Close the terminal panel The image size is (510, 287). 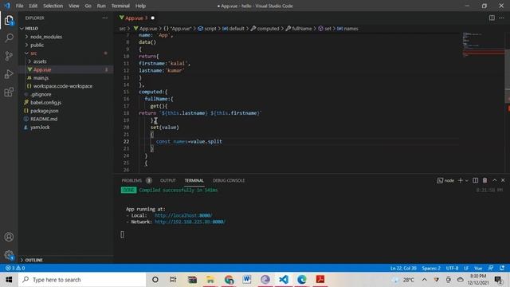(503, 180)
